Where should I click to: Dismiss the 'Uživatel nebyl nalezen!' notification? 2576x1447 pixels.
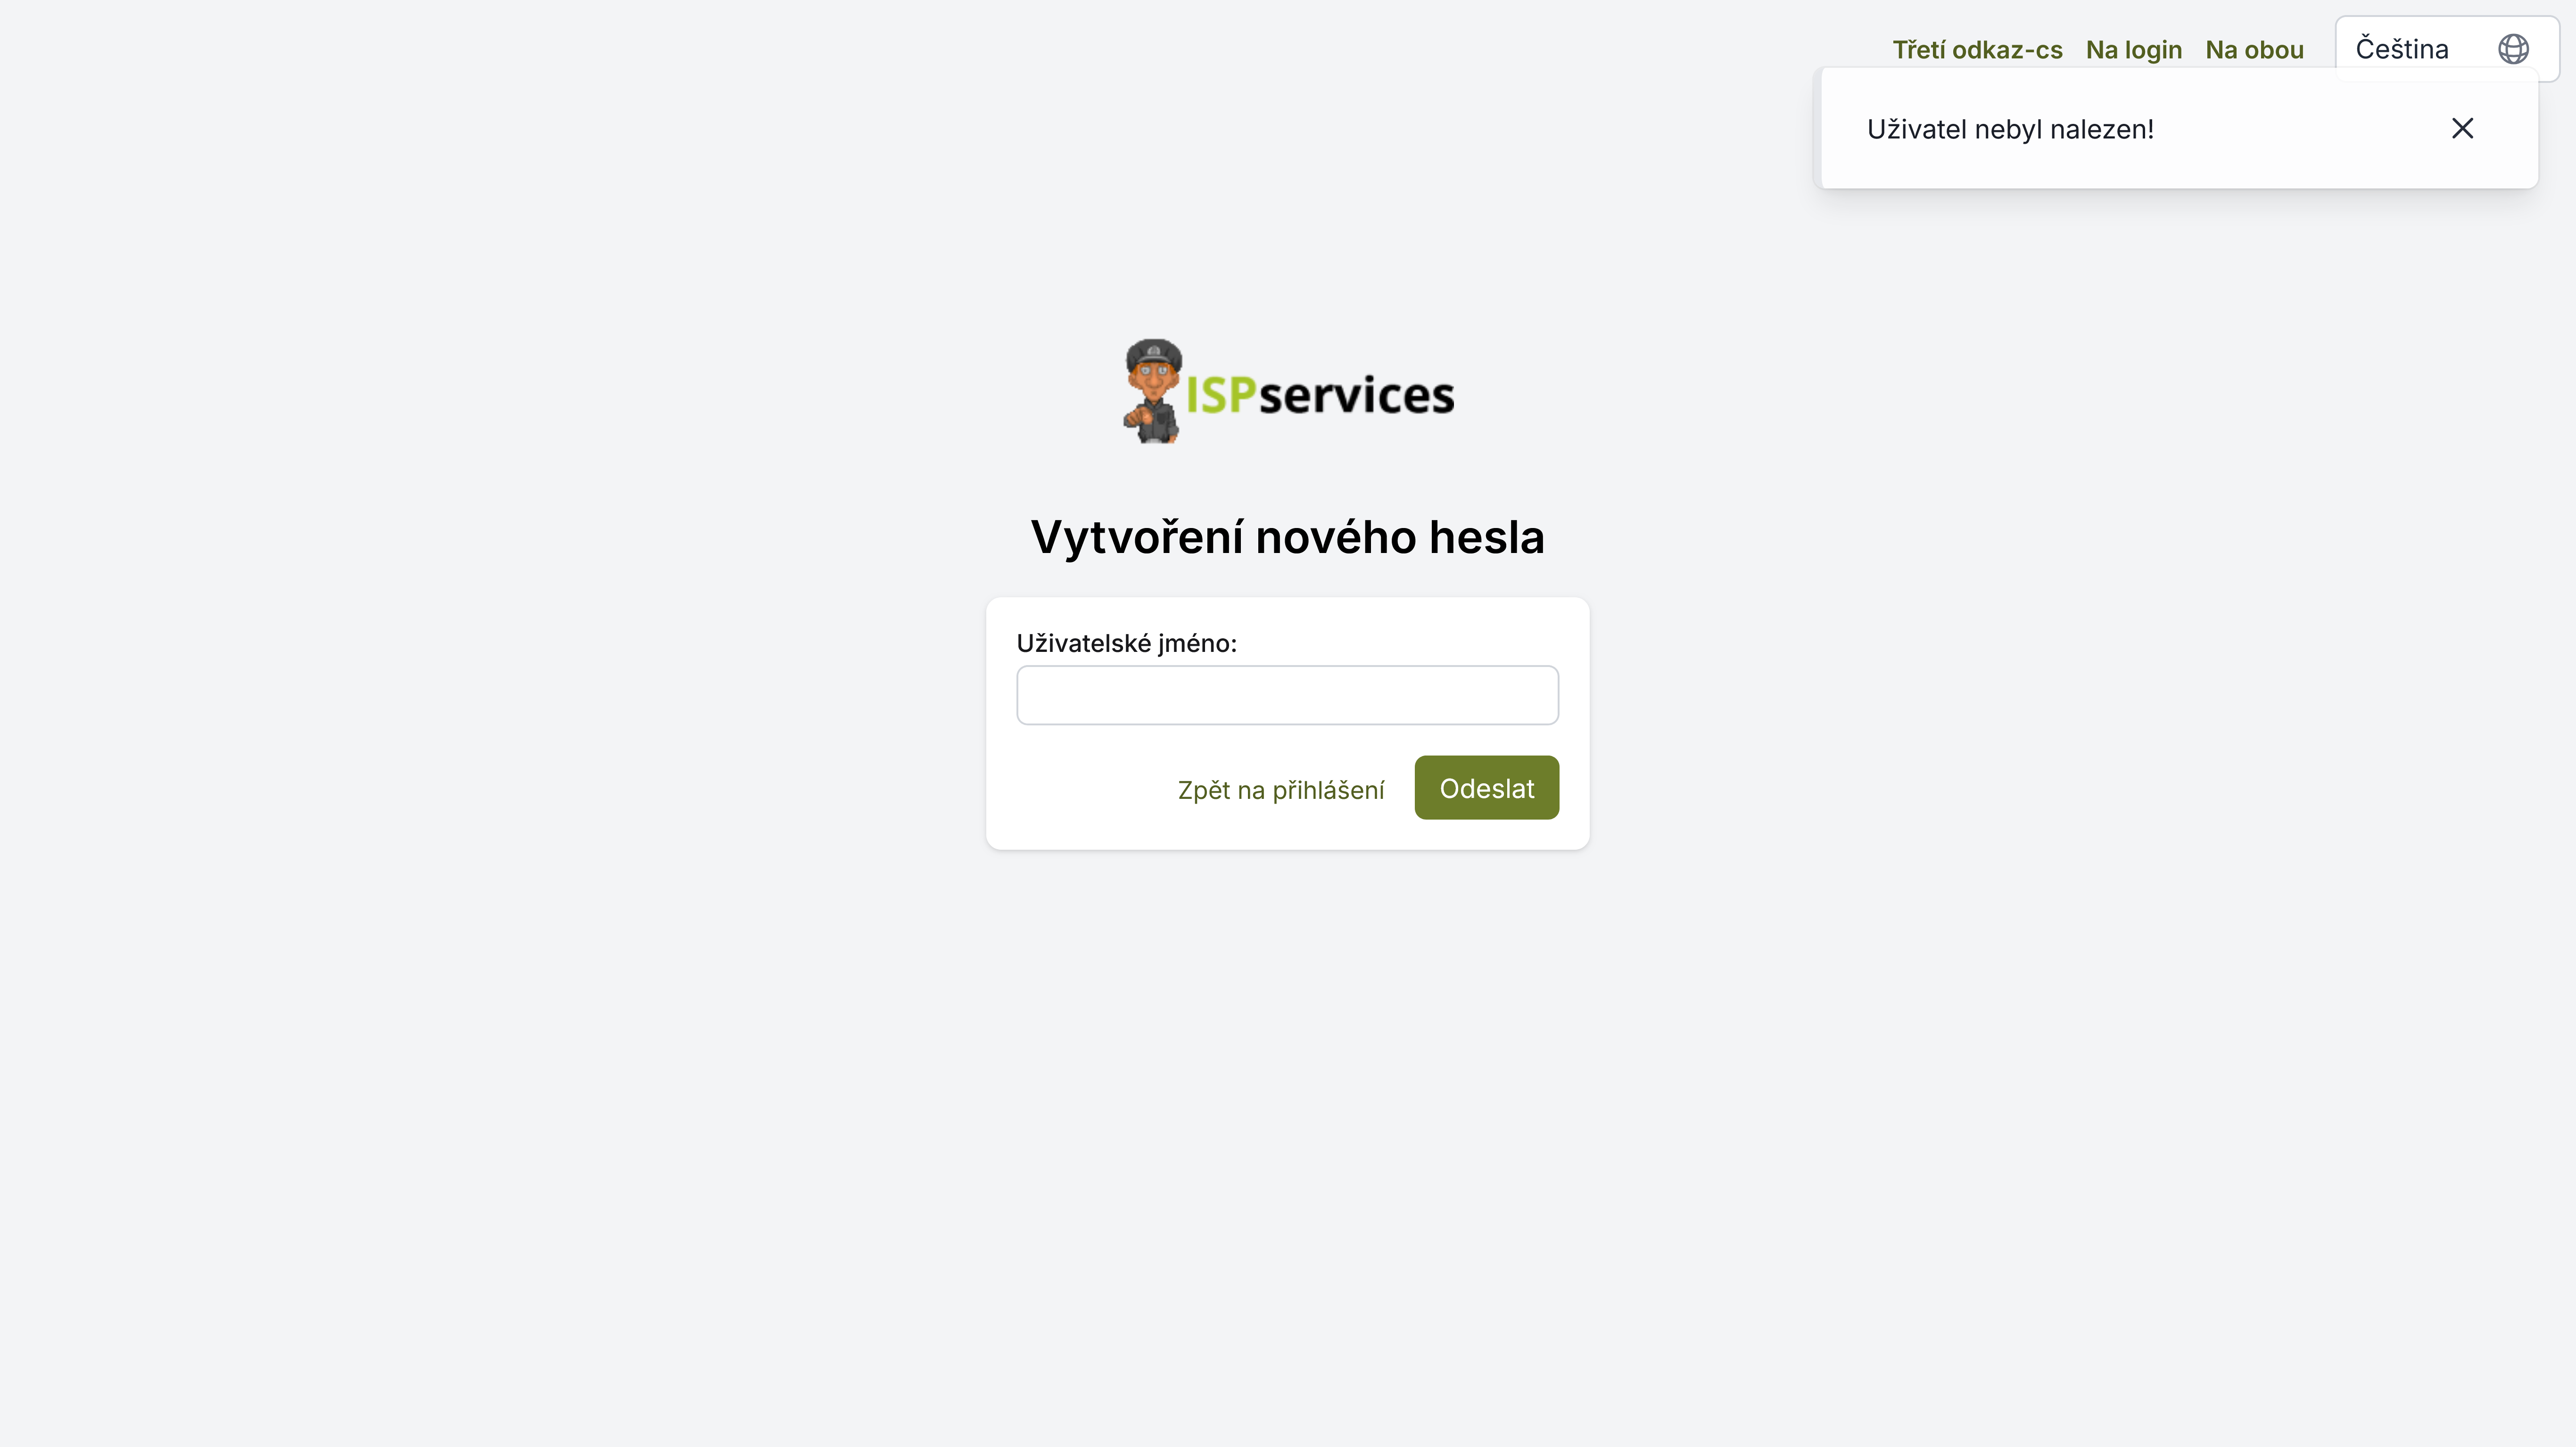(2462, 128)
